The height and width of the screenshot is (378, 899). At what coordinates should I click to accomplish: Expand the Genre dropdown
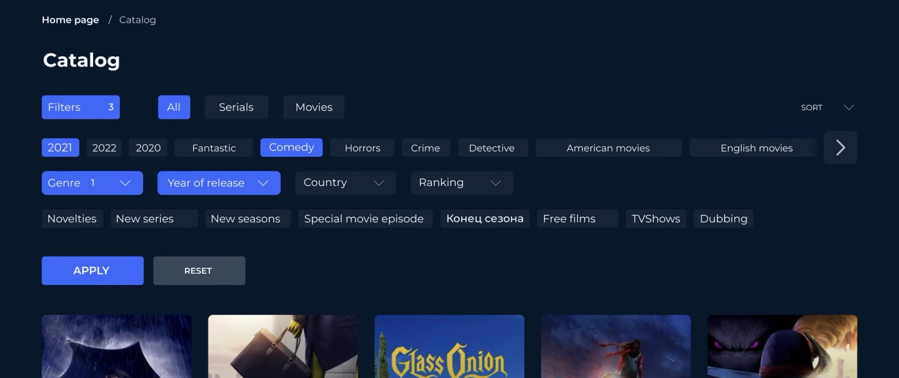click(92, 183)
